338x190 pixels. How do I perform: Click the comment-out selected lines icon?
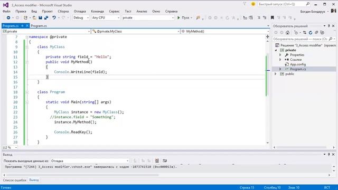[259, 17]
